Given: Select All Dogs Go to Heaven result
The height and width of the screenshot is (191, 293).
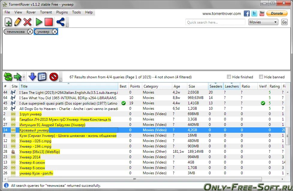Looking at the screenshot, I should click(69, 109).
